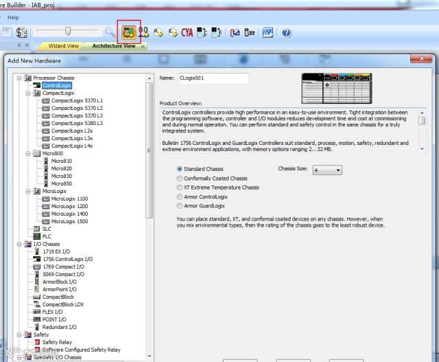Viewport: 439px width, 362px height.
Task: Click the toolbar icon just left of CYA
Action: pos(173,33)
